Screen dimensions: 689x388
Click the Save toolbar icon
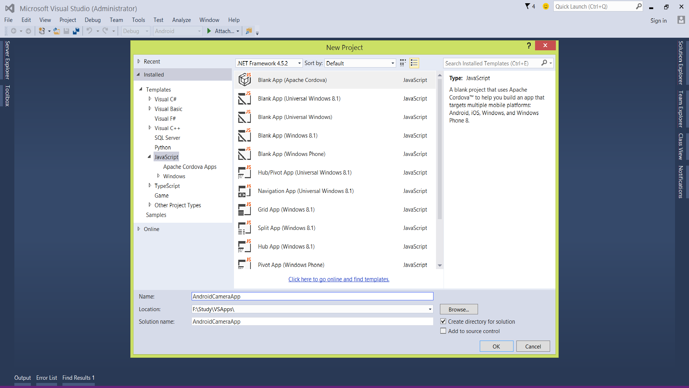coord(66,31)
